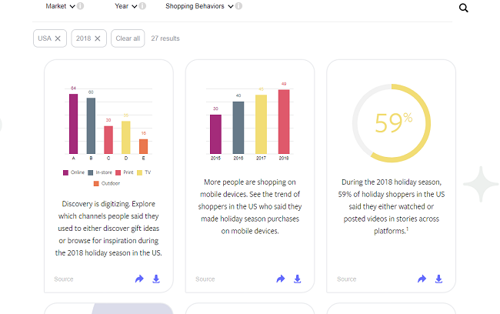Click 'During the 2018 holiday season' text
Viewport: 500px width, 314px height.
392,182
